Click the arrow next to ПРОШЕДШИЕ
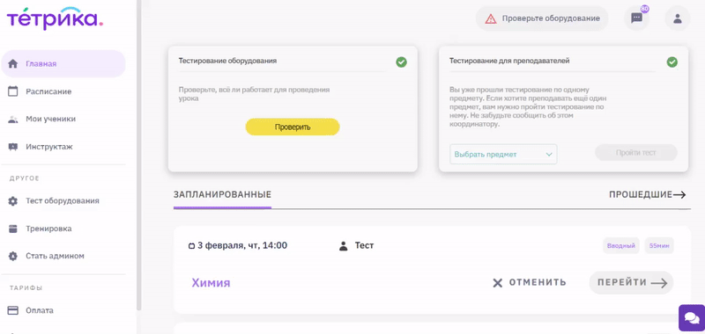 pos(679,194)
